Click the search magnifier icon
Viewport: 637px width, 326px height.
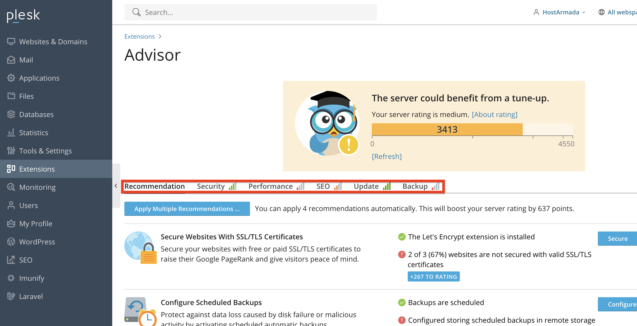pos(136,12)
